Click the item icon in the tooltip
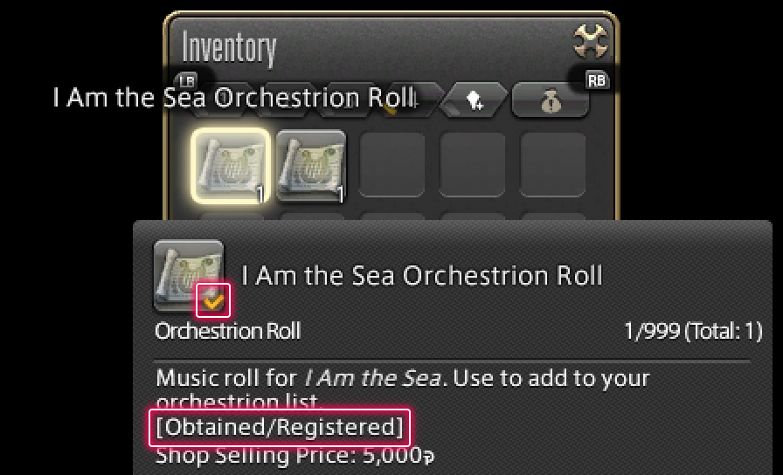Viewport: 783px width, 475px height. pyautogui.click(x=188, y=275)
